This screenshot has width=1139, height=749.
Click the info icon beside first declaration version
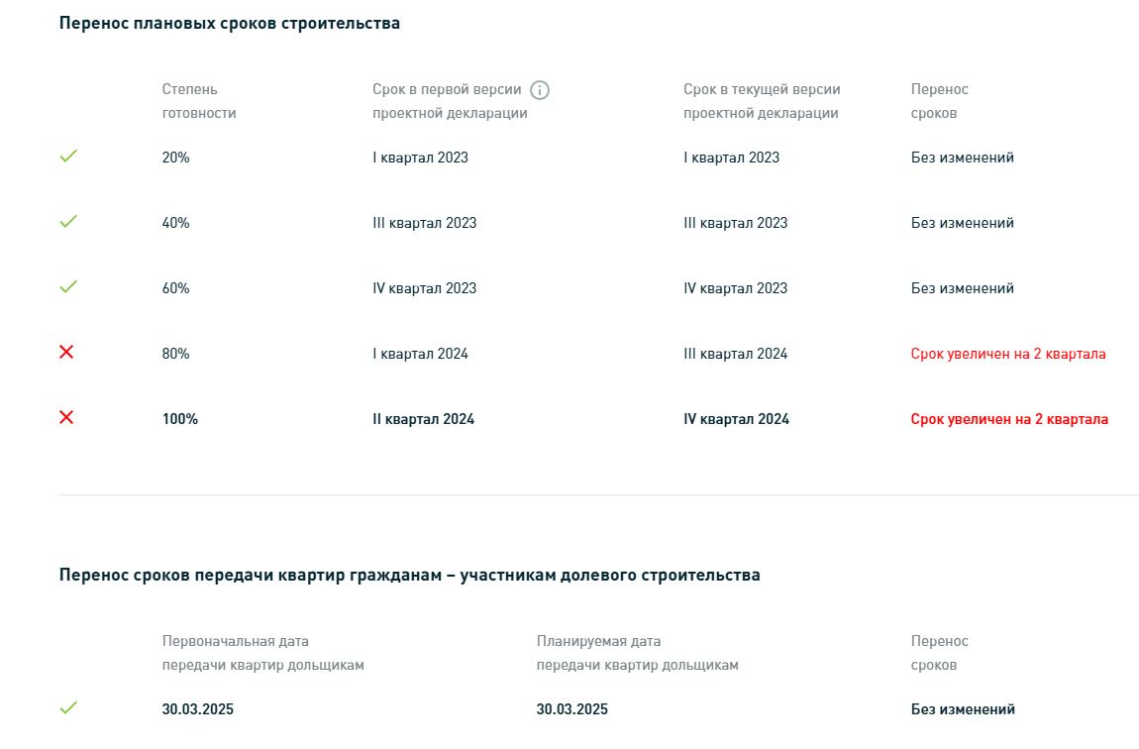[x=540, y=90]
